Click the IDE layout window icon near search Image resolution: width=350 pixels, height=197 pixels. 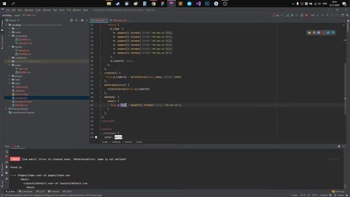click(343, 15)
